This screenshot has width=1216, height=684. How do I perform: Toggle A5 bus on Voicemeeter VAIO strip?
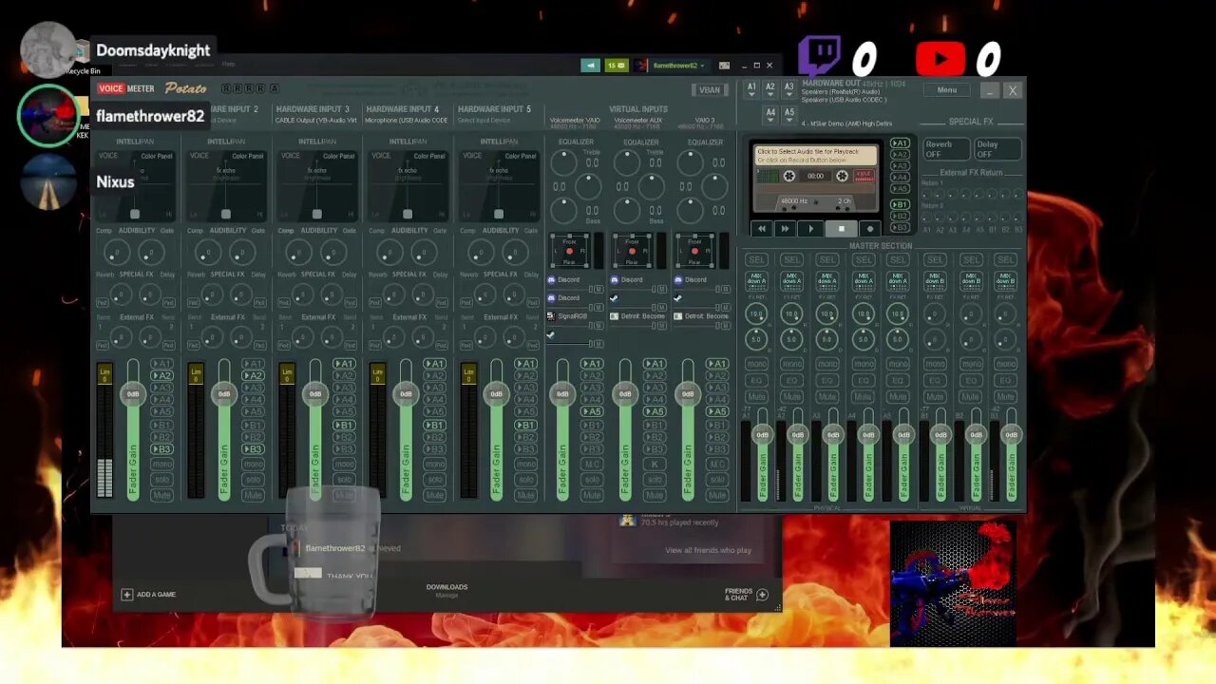pyautogui.click(x=593, y=411)
